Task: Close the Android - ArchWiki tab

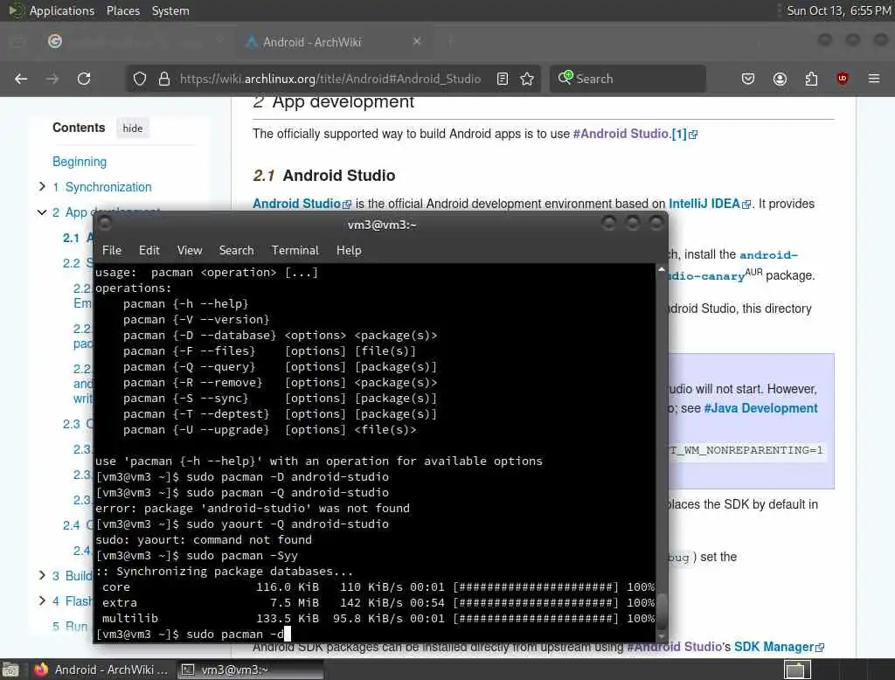Action: 417,41
